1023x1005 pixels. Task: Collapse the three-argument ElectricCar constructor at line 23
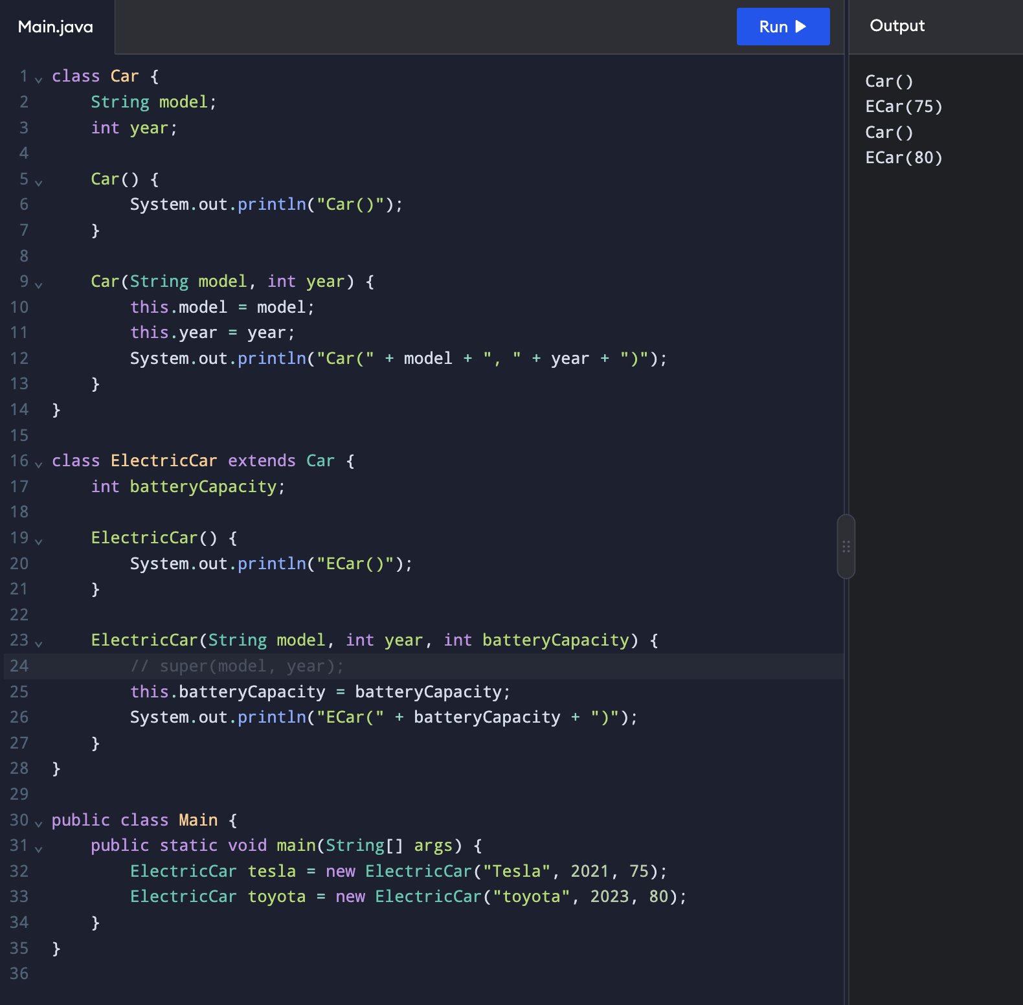[39, 644]
